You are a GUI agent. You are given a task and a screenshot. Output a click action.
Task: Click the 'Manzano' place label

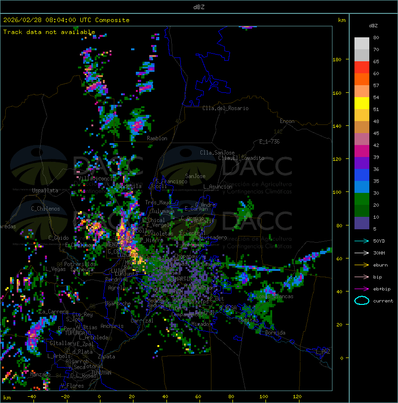point(40,374)
